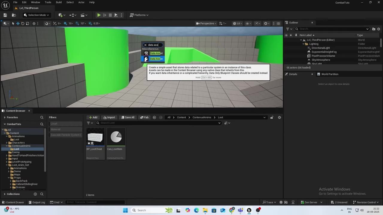383x215 pixels.
Task: Save the current level with the floppy icon
Action: [x=5, y=15]
